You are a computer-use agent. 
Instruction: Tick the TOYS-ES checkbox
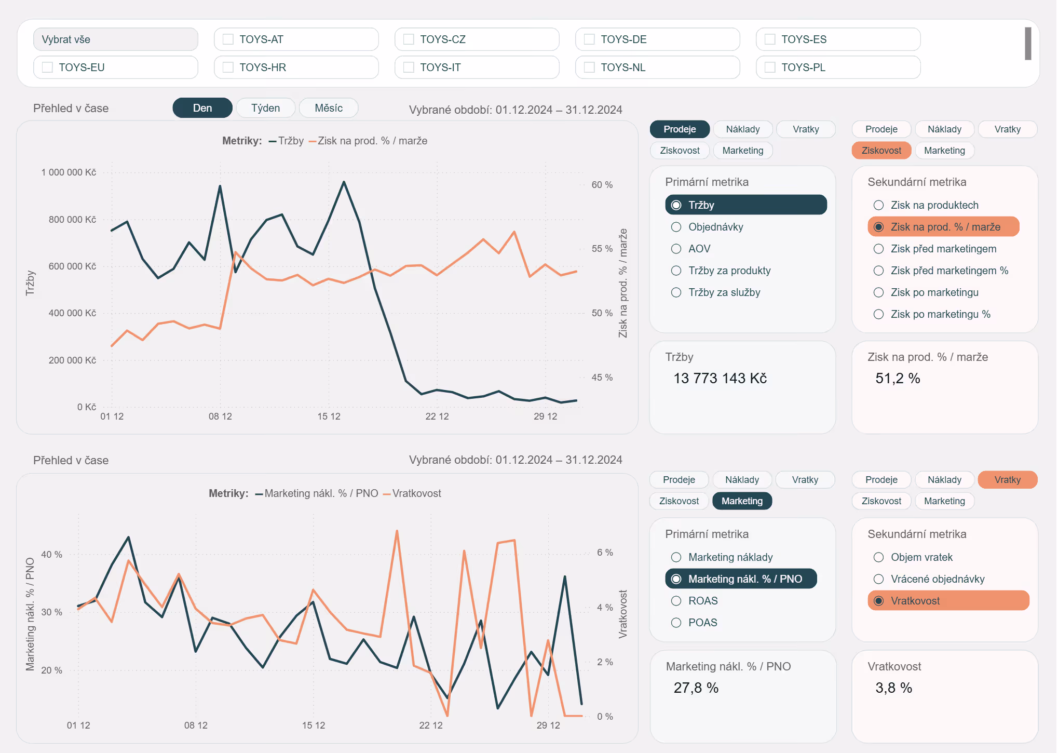click(770, 39)
